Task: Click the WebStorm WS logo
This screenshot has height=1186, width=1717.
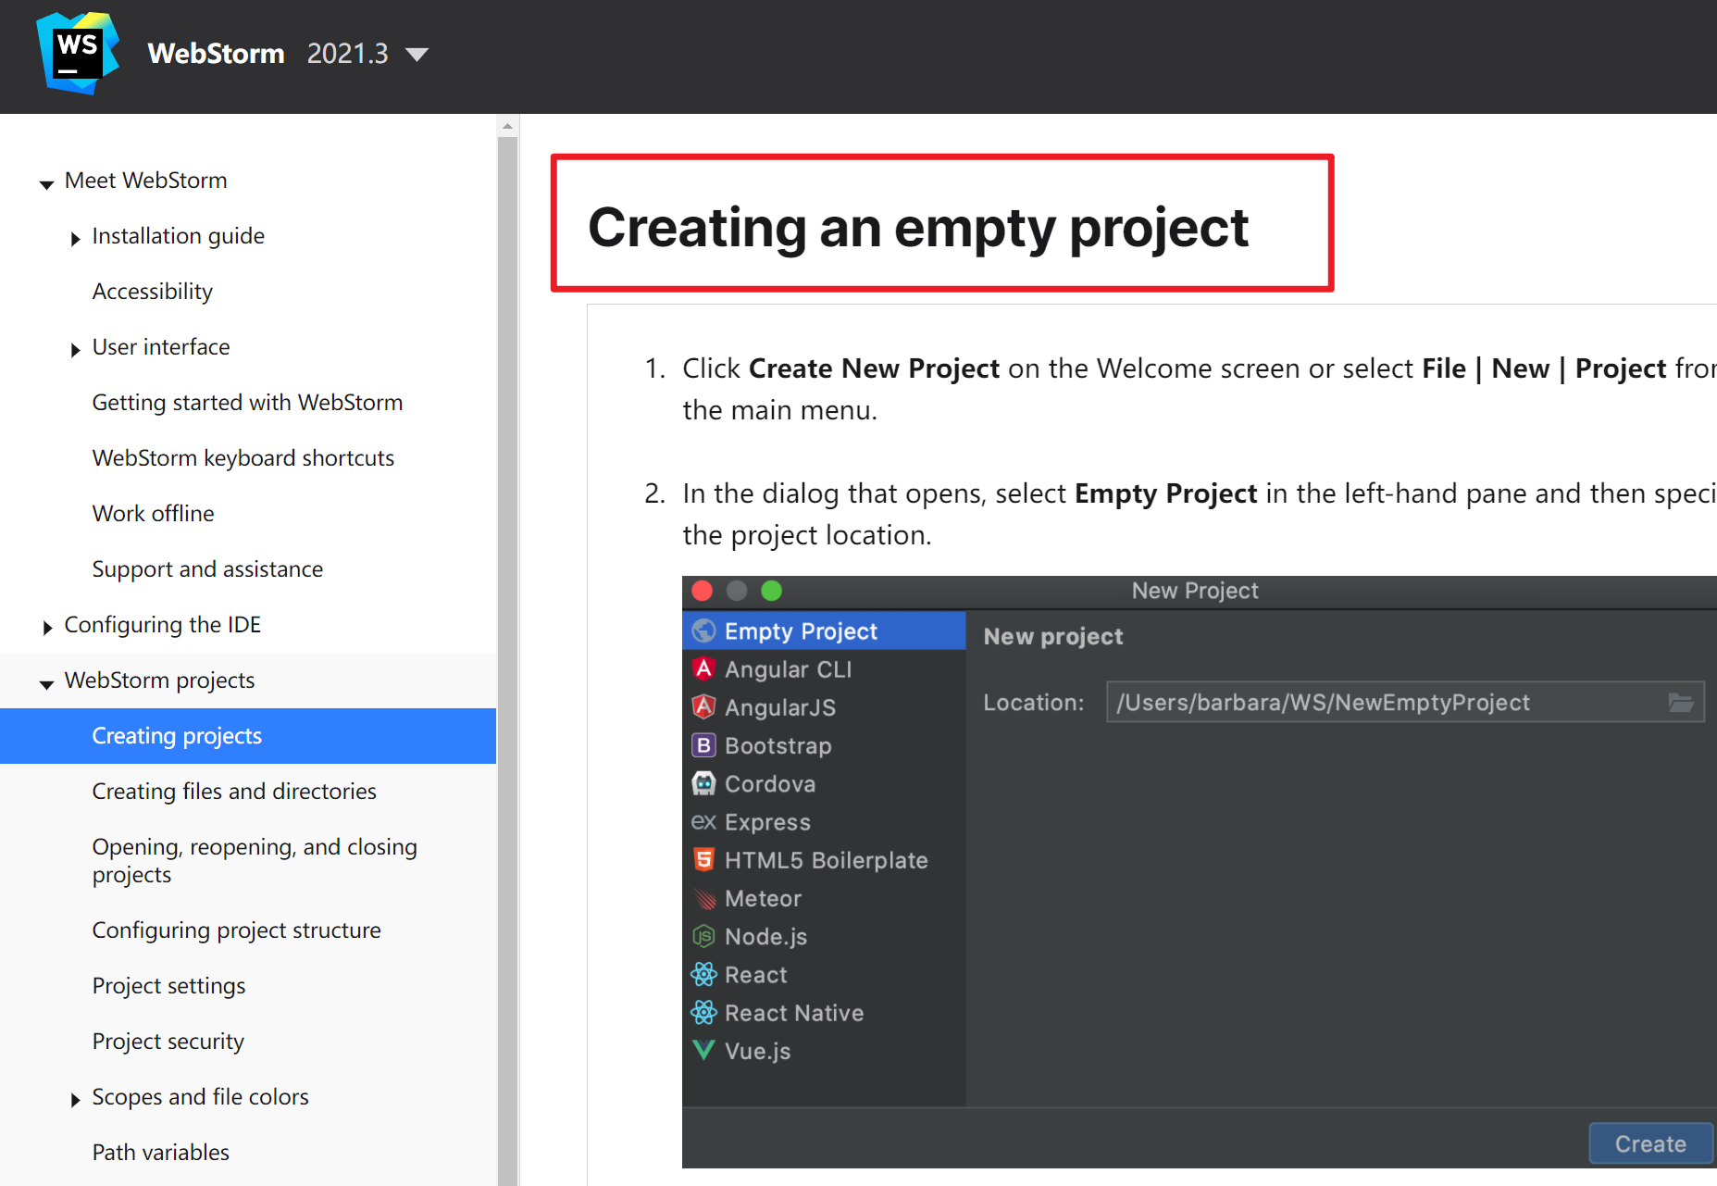Action: click(78, 53)
